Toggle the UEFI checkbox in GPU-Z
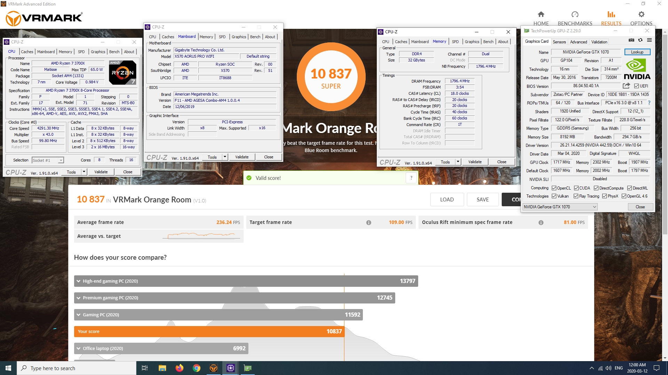This screenshot has height=375, width=668. coord(636,86)
